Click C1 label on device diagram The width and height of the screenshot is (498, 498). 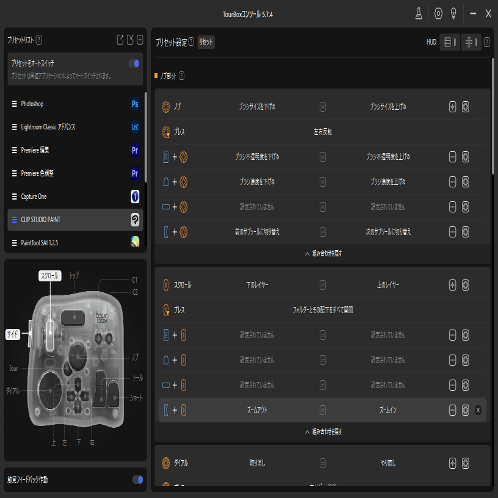pos(135,280)
